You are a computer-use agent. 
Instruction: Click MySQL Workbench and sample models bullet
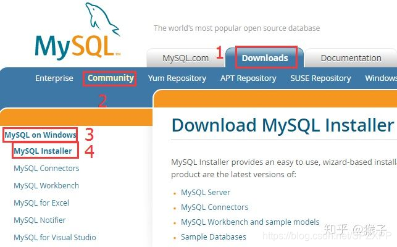tap(250, 222)
